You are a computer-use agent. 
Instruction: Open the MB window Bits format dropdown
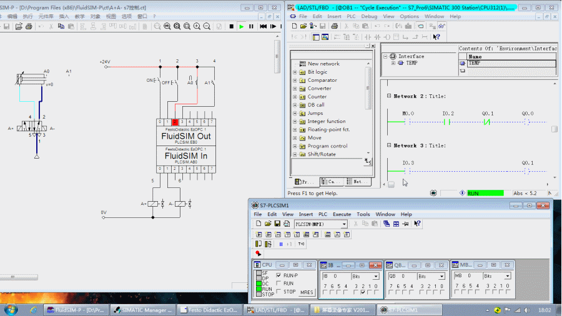[x=508, y=276]
